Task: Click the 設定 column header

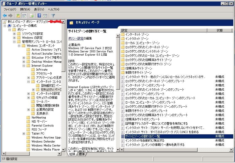Action: [164, 30]
